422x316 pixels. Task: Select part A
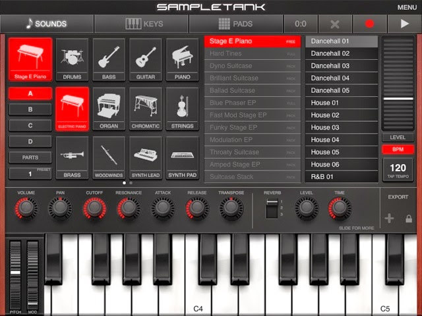[30, 93]
